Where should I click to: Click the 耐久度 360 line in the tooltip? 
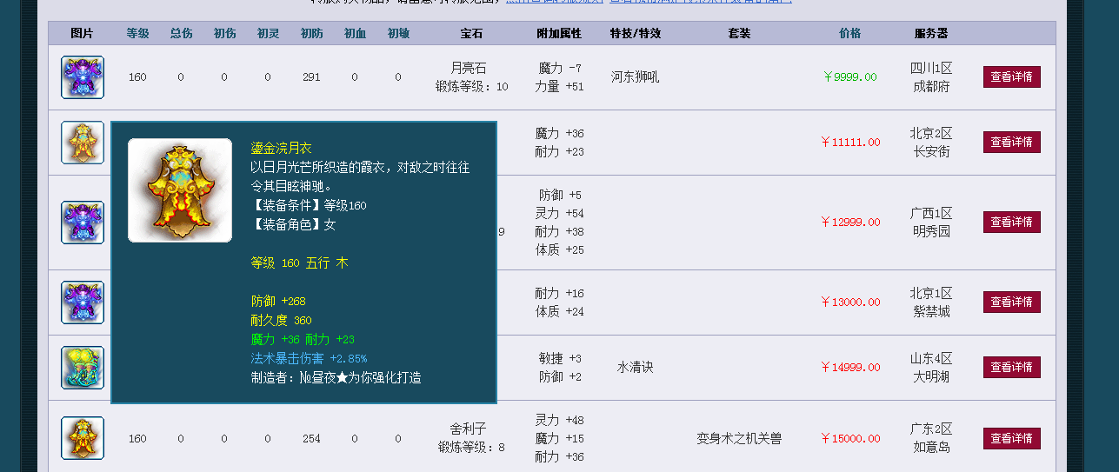[281, 320]
